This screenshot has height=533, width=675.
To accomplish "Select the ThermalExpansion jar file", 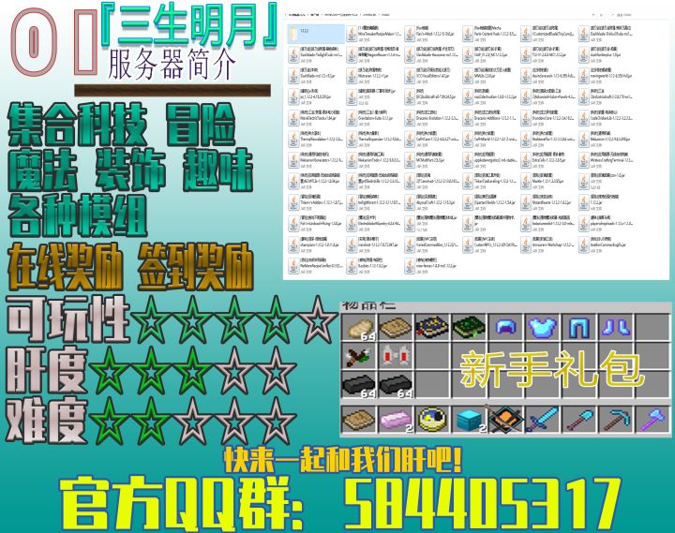I will (x=374, y=139).
